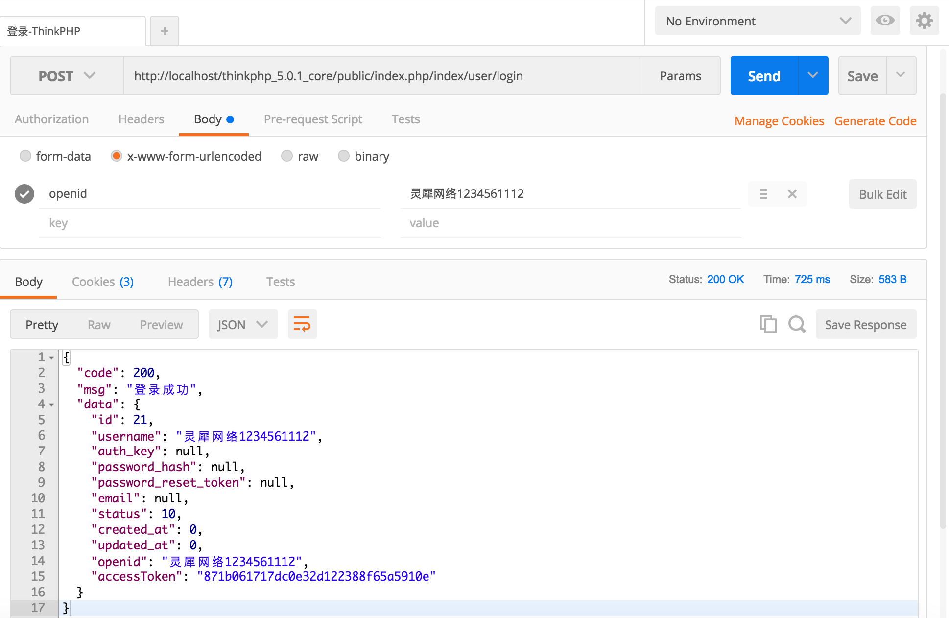Open the response Cookies (3) tab
The width and height of the screenshot is (949, 618).
point(102,282)
